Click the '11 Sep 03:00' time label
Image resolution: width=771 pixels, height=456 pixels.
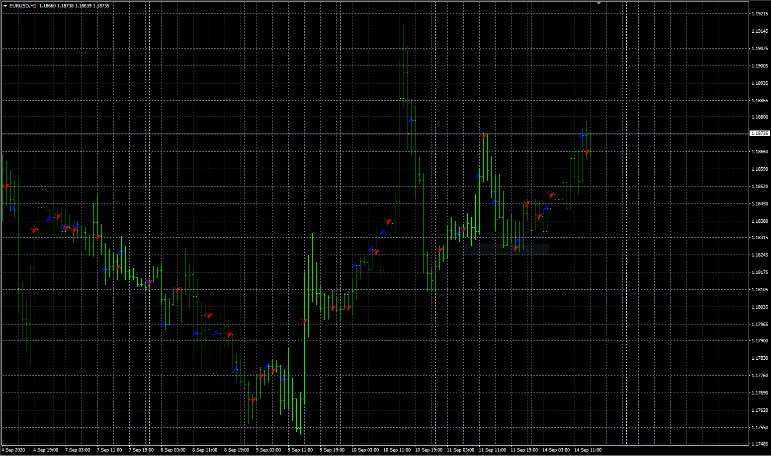pyautogui.click(x=460, y=450)
